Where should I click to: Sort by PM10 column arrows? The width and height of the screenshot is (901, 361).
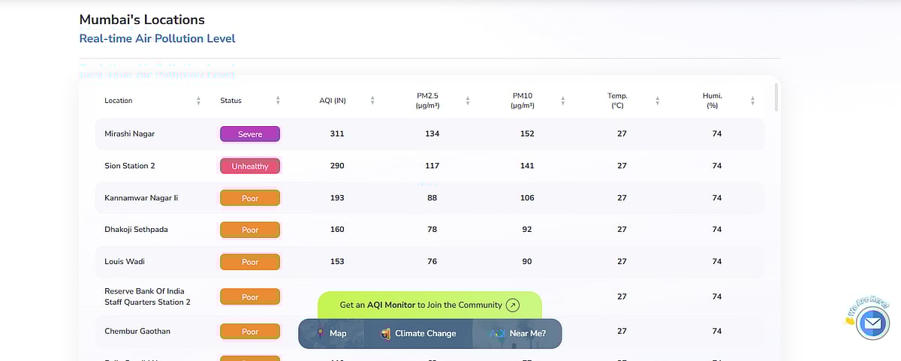pos(562,101)
